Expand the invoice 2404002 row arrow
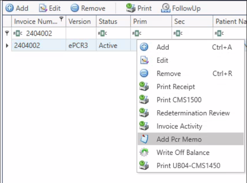 pos(7,46)
